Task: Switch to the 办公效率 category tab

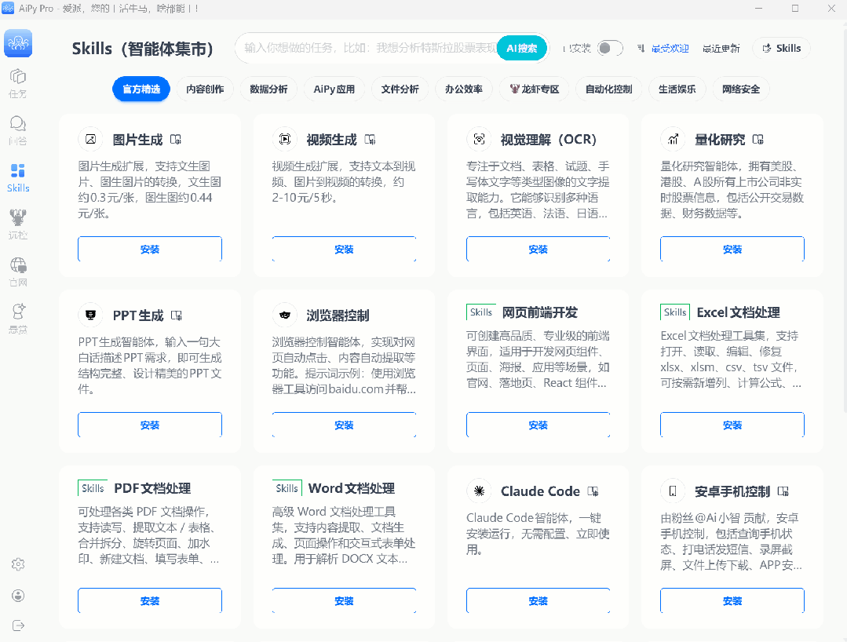Action: (x=463, y=89)
